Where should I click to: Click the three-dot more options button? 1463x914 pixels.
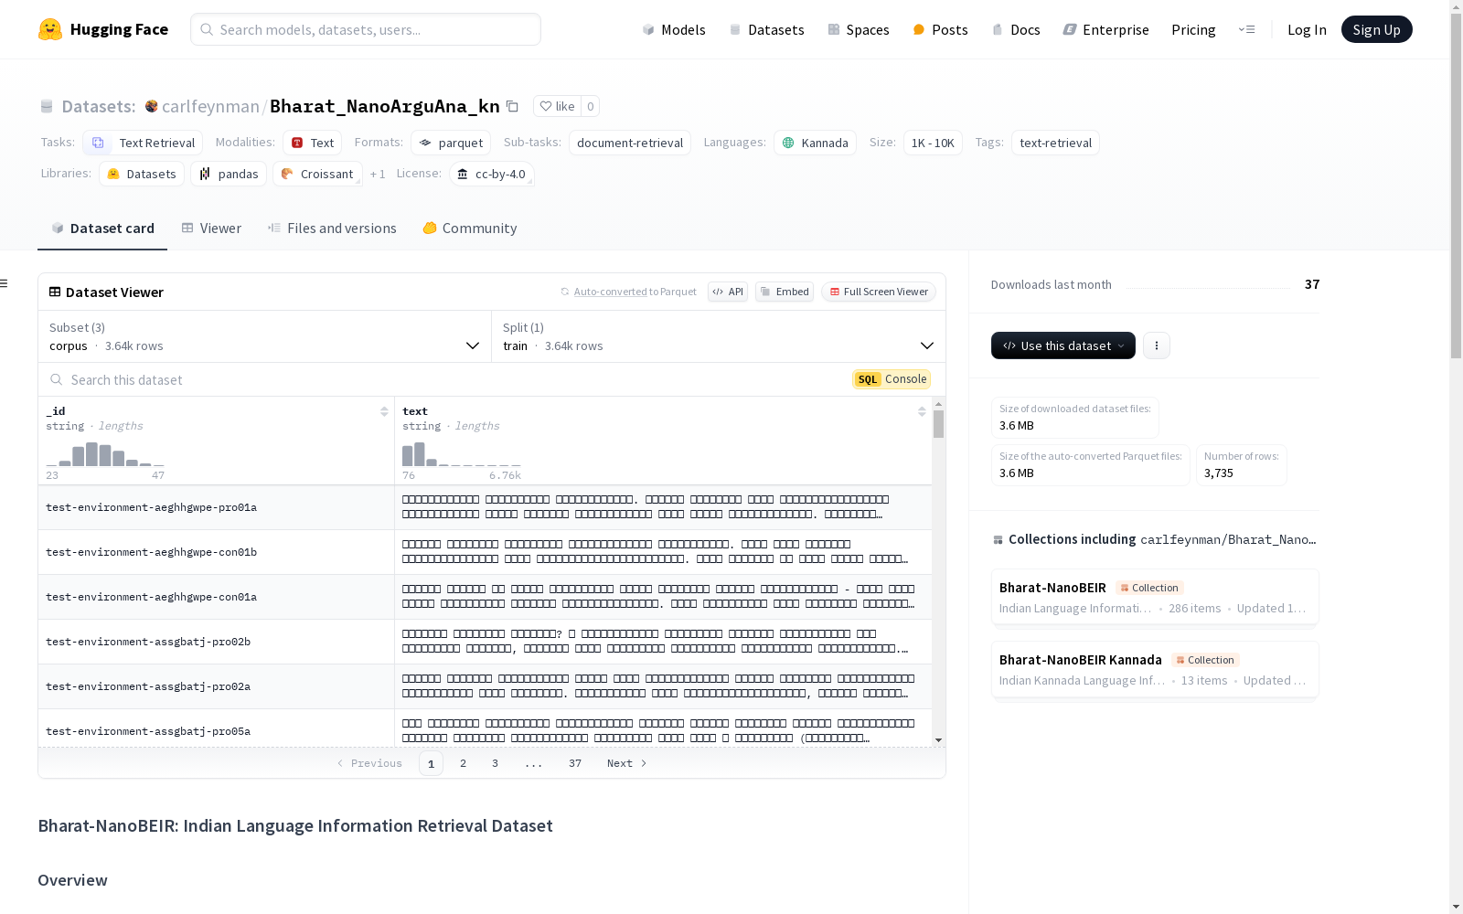[1157, 345]
